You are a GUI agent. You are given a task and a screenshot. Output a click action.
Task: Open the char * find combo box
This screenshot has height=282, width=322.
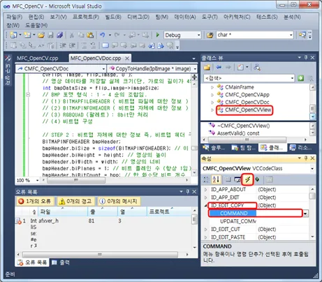pos(291,35)
